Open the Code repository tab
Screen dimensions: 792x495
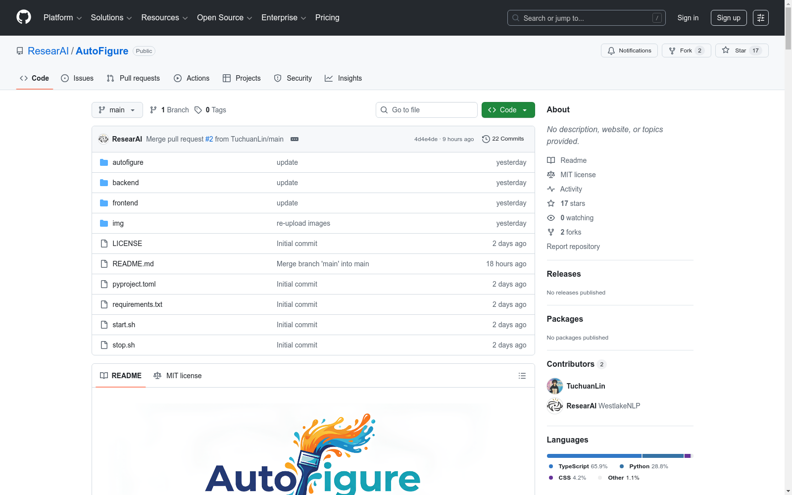pos(35,78)
